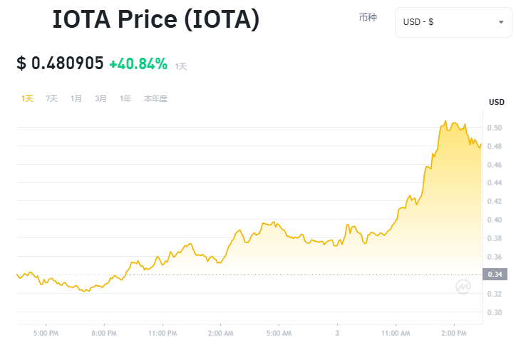The height and width of the screenshot is (353, 516).
Task: Click the green +40.84% change value
Action: 138,63
